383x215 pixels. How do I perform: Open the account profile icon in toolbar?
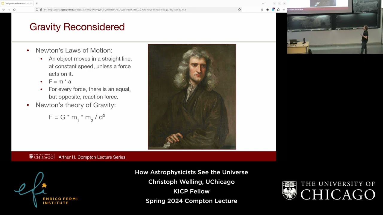[268, 10]
